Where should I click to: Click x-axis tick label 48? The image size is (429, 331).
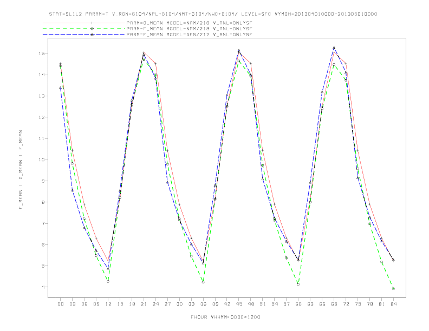[251, 304]
